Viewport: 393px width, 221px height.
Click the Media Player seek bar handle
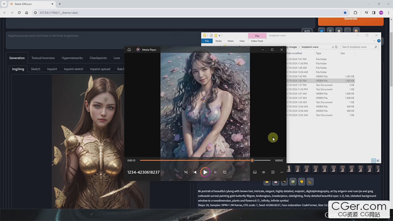point(252,160)
